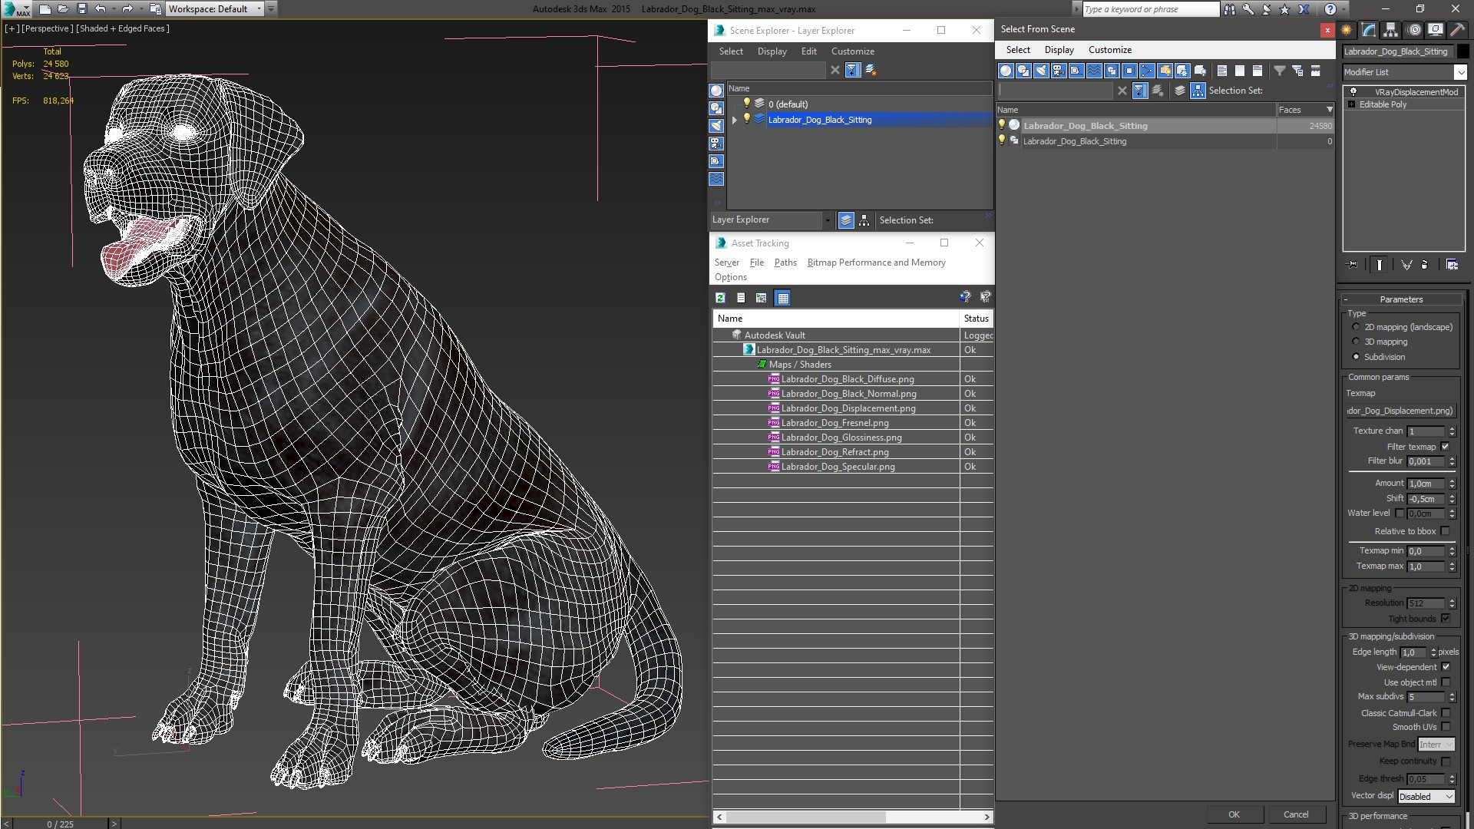Toggle Display Cameras filter in Select From Scene
1474x829 pixels.
[x=1059, y=71]
